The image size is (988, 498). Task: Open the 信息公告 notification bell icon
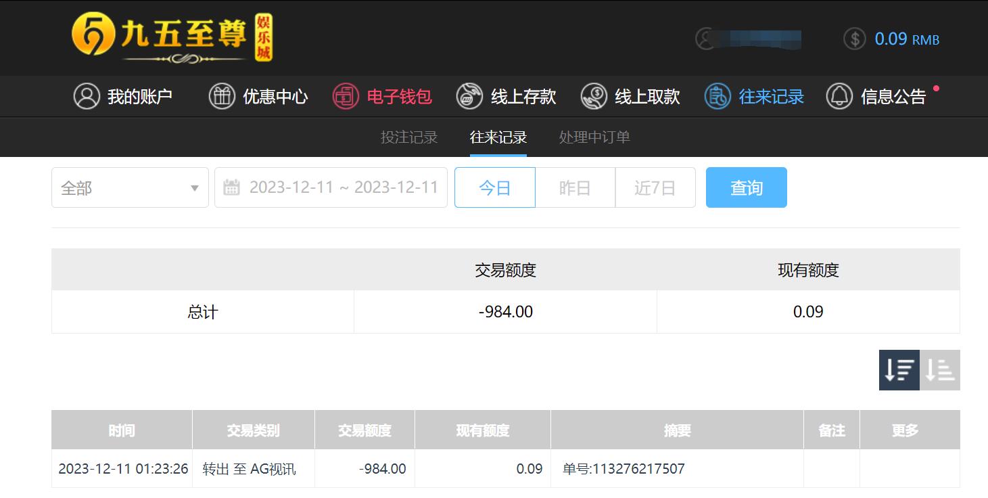pyautogui.click(x=839, y=96)
